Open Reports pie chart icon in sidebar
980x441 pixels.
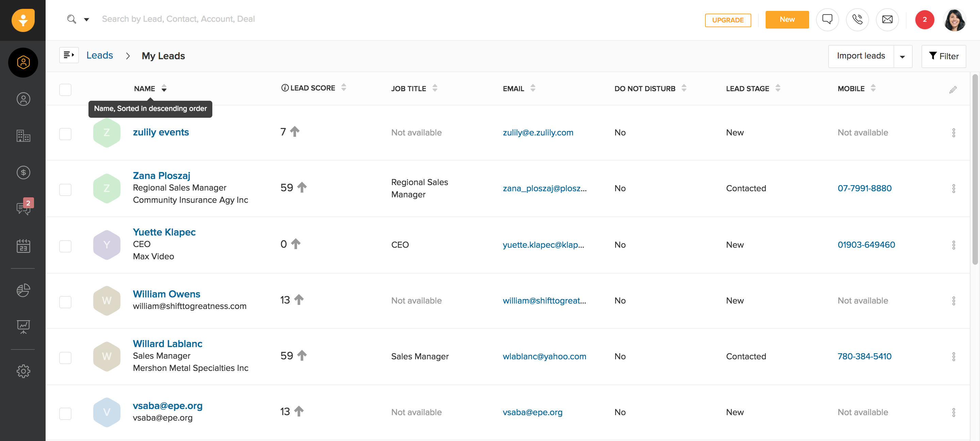pyautogui.click(x=23, y=290)
